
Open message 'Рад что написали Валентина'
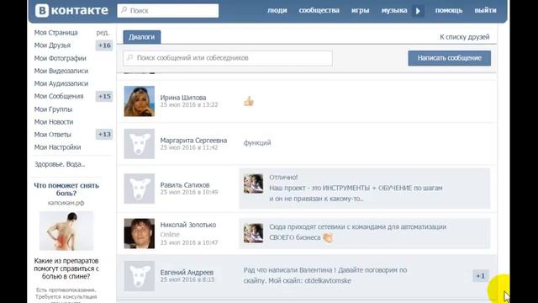(325, 275)
